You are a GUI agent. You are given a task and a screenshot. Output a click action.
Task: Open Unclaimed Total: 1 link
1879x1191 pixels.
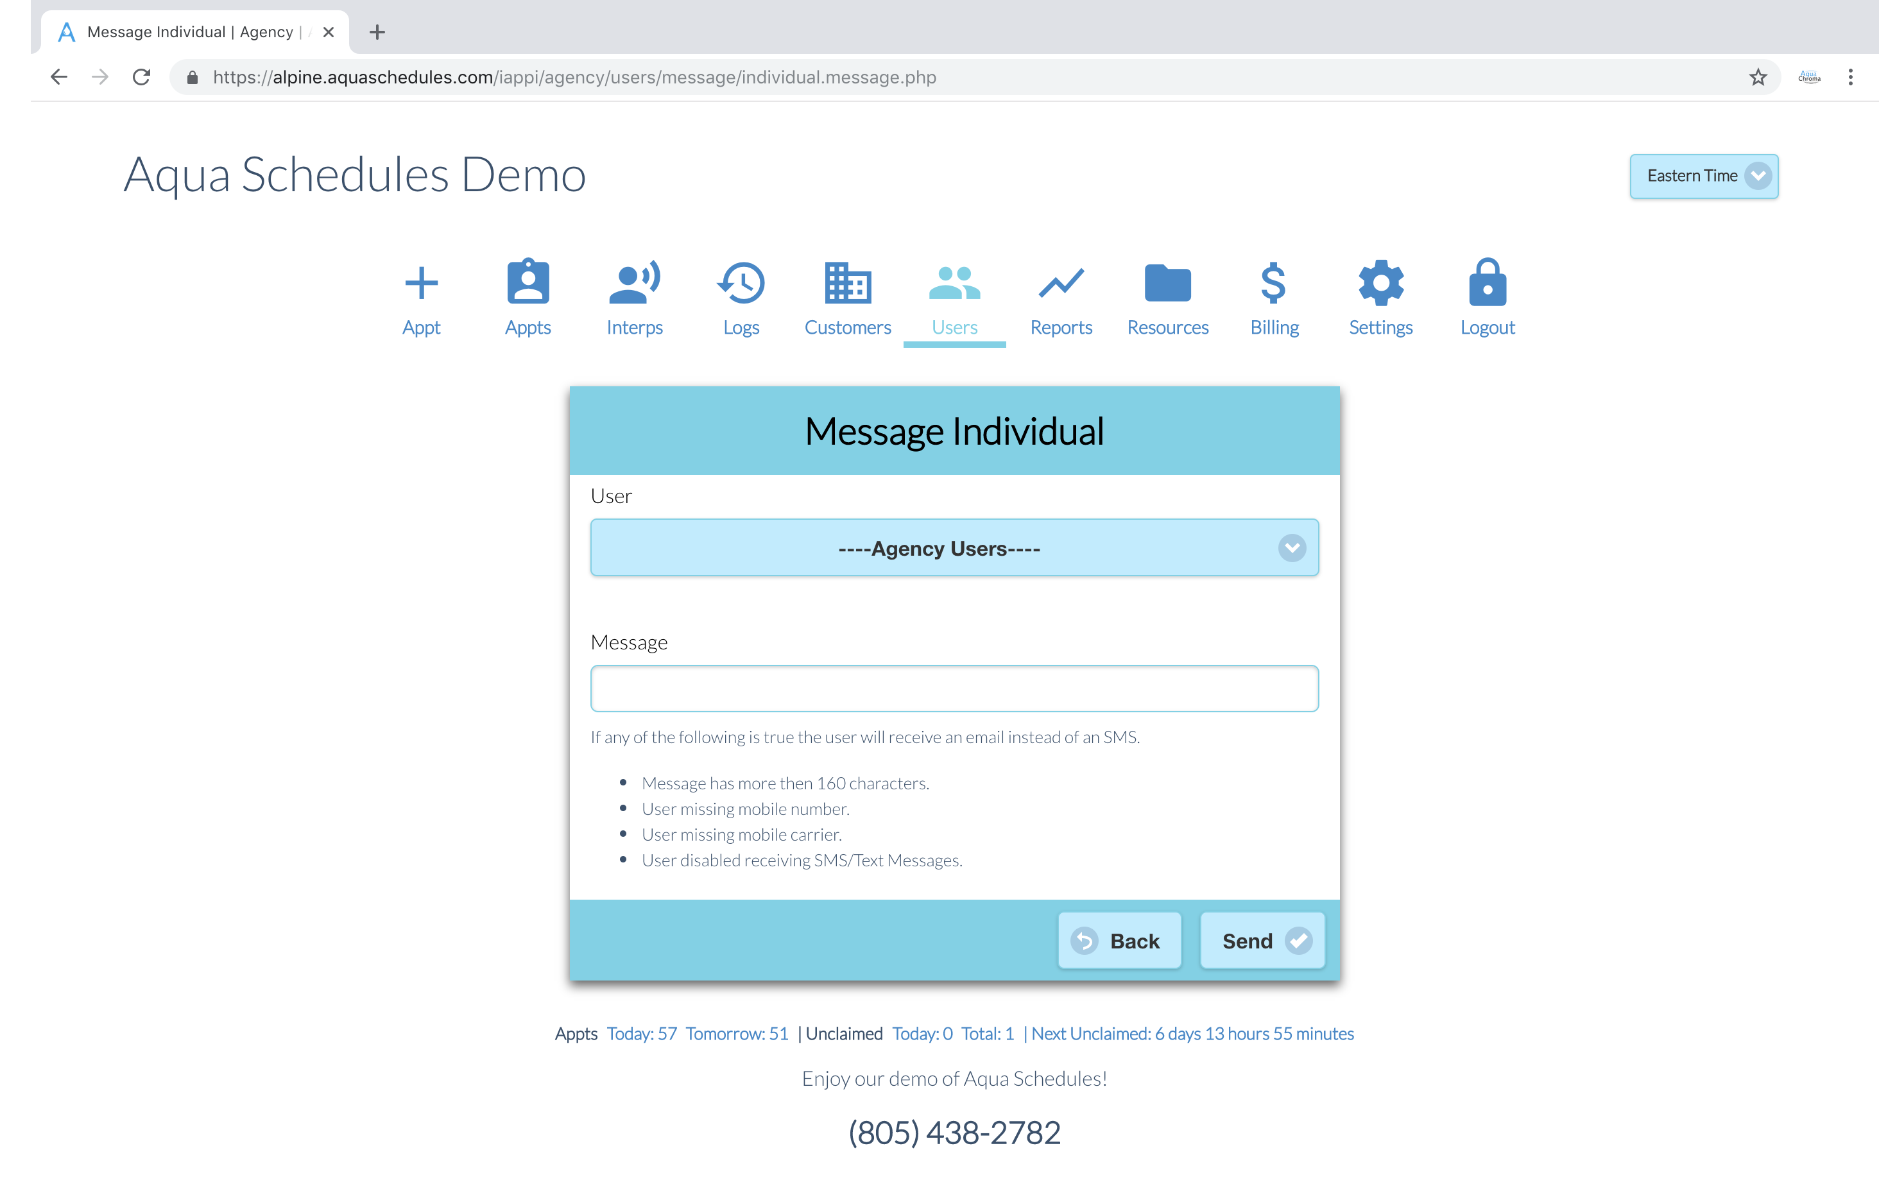point(988,1033)
